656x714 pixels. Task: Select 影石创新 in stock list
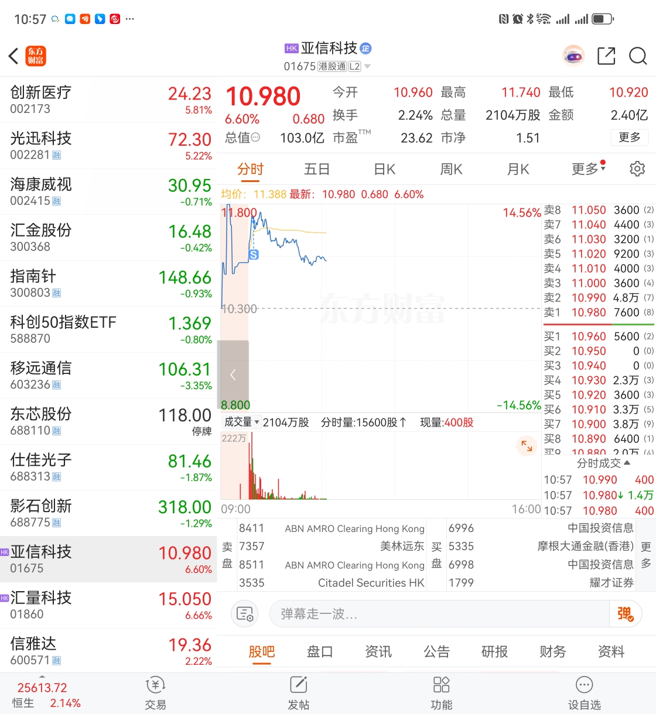pyautogui.click(x=108, y=514)
